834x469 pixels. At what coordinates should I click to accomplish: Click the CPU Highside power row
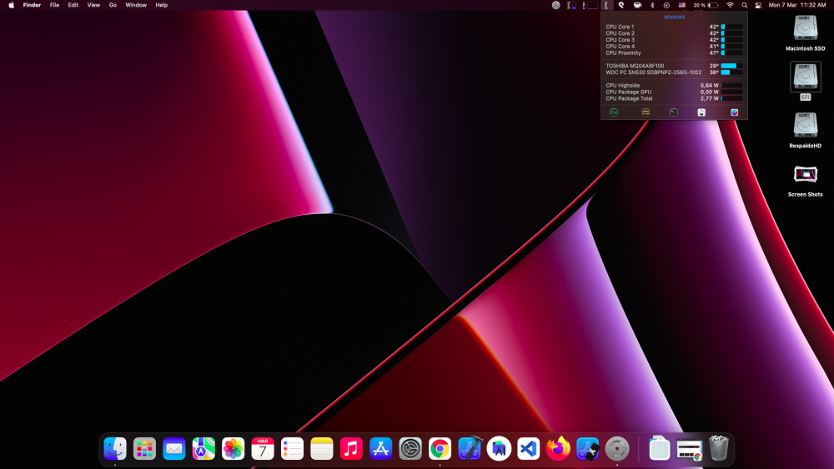[674, 85]
